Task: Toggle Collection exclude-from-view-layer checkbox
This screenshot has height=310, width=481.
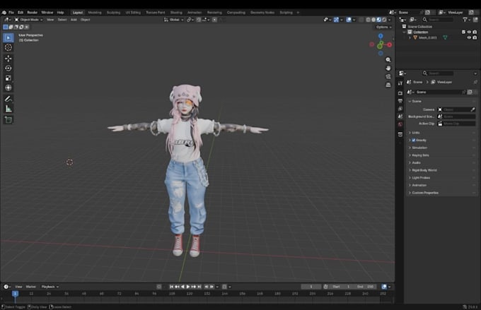Action: pos(463,32)
